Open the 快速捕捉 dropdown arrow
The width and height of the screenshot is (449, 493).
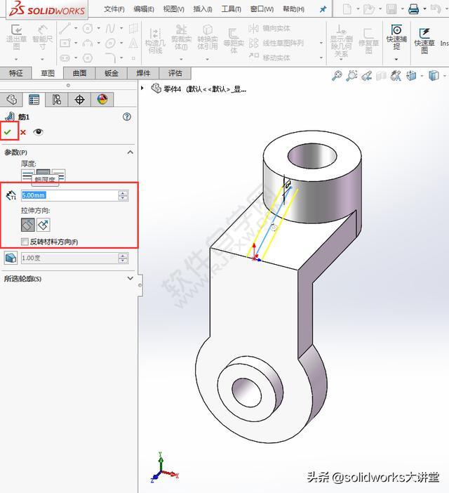[x=396, y=59]
